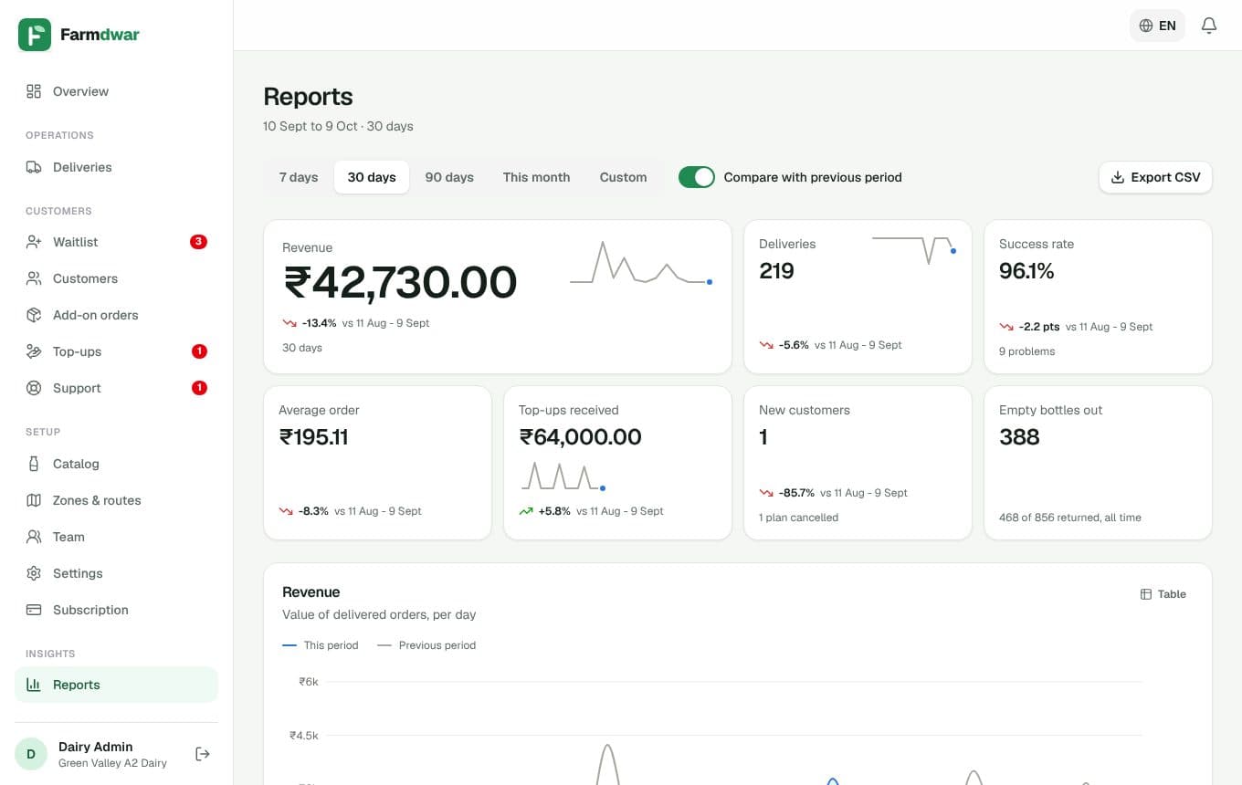
Task: Select the 30 days range tab
Action: (372, 177)
